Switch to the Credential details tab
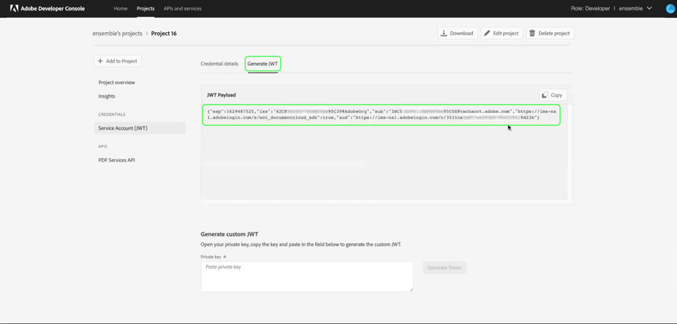 click(219, 64)
